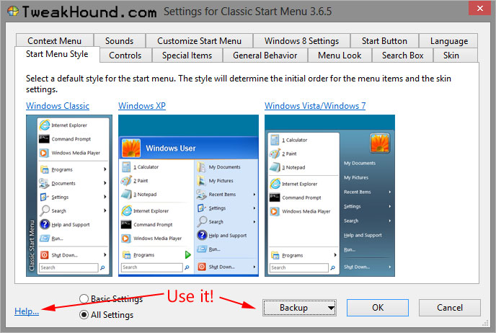
Task: Open the Windows 8 Settings tab
Action: click(301, 41)
